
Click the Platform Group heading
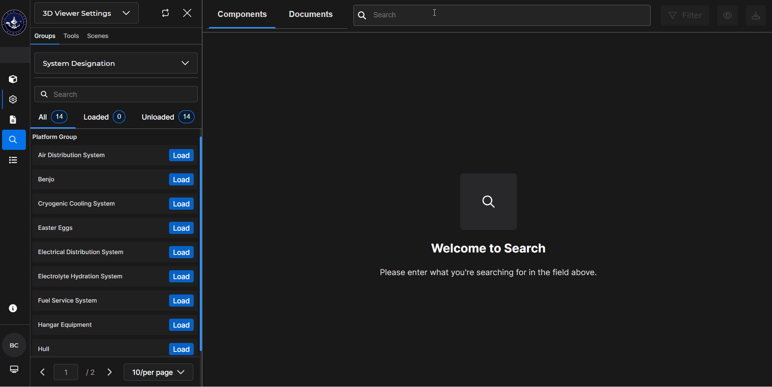[x=55, y=137]
